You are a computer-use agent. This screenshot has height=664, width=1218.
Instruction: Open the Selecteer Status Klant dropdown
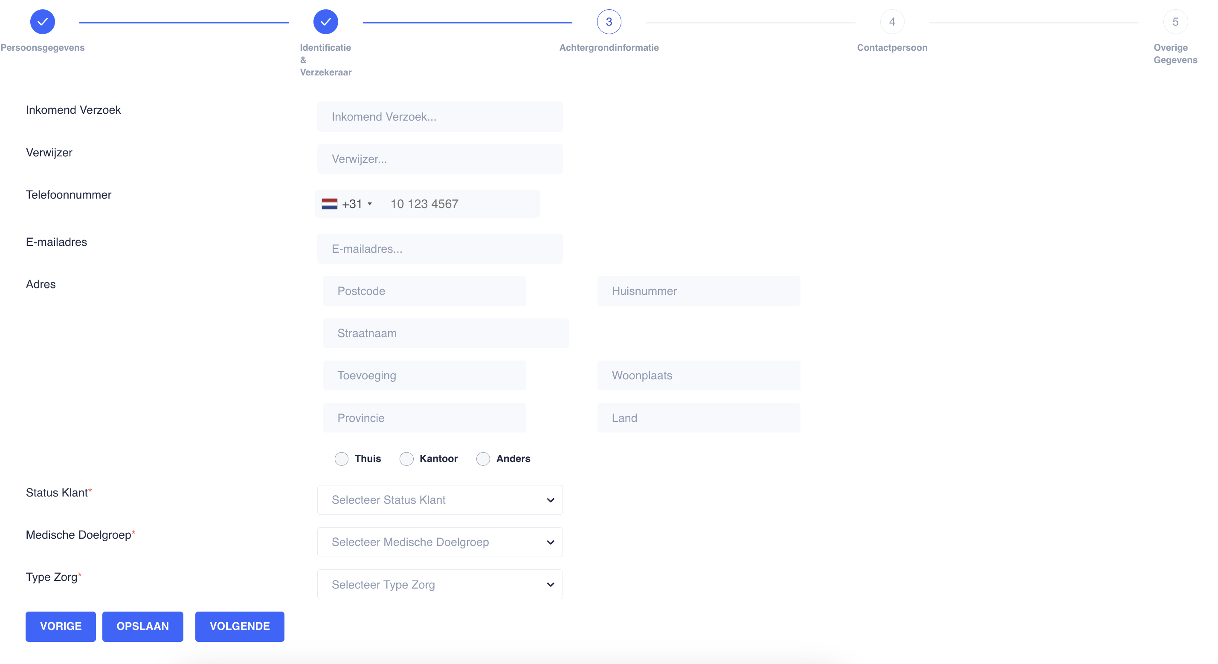pyautogui.click(x=440, y=499)
